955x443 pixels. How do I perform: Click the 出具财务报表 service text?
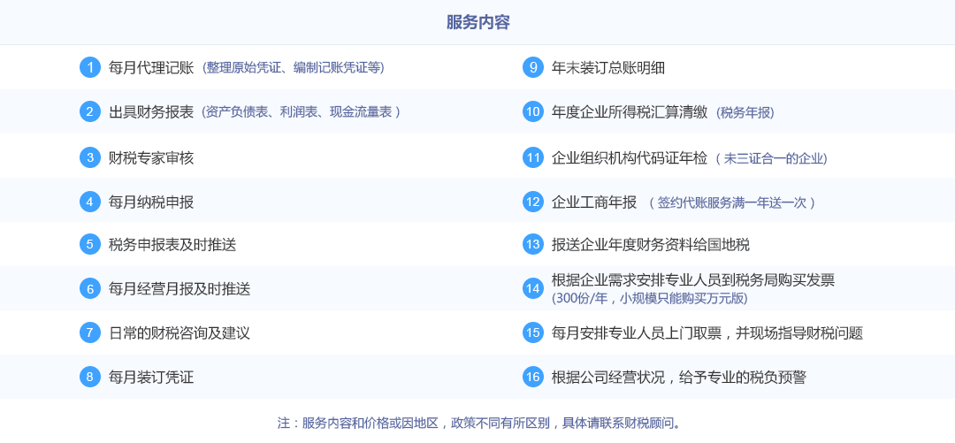151,111
